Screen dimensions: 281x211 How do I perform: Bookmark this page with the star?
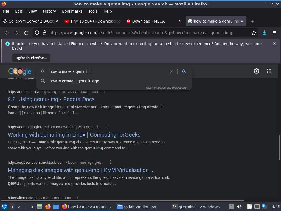tap(254, 33)
